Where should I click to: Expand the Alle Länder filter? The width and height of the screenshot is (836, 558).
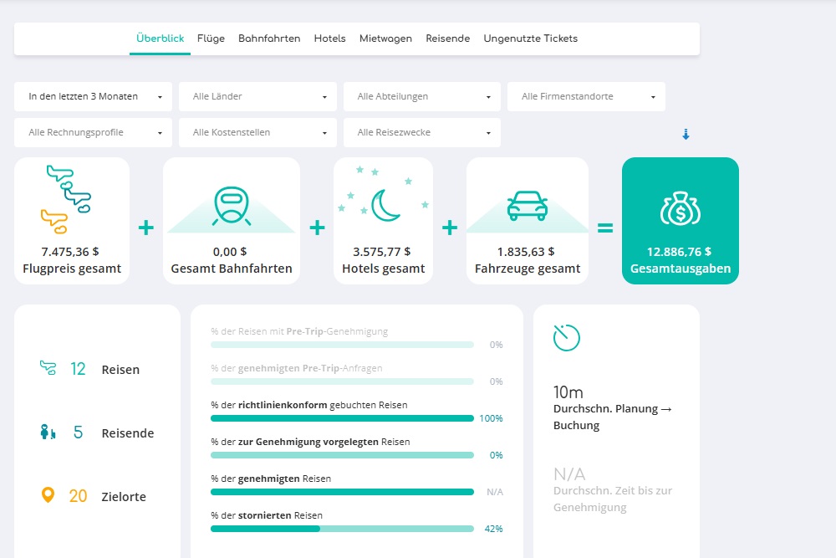point(257,96)
